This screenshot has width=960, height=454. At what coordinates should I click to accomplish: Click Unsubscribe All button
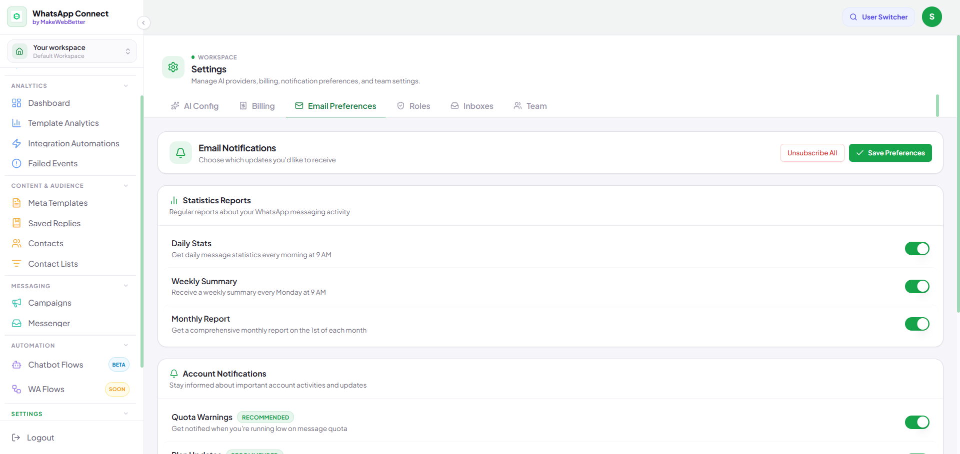812,153
